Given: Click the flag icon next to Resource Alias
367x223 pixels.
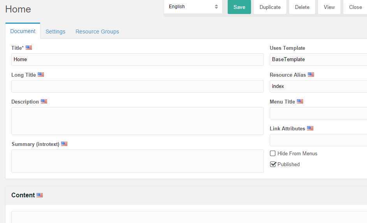Looking at the screenshot, I should point(311,75).
